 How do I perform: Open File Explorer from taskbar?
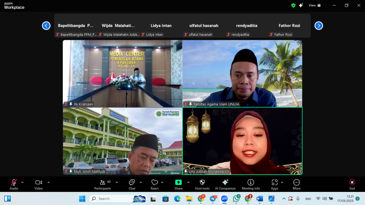point(189,199)
